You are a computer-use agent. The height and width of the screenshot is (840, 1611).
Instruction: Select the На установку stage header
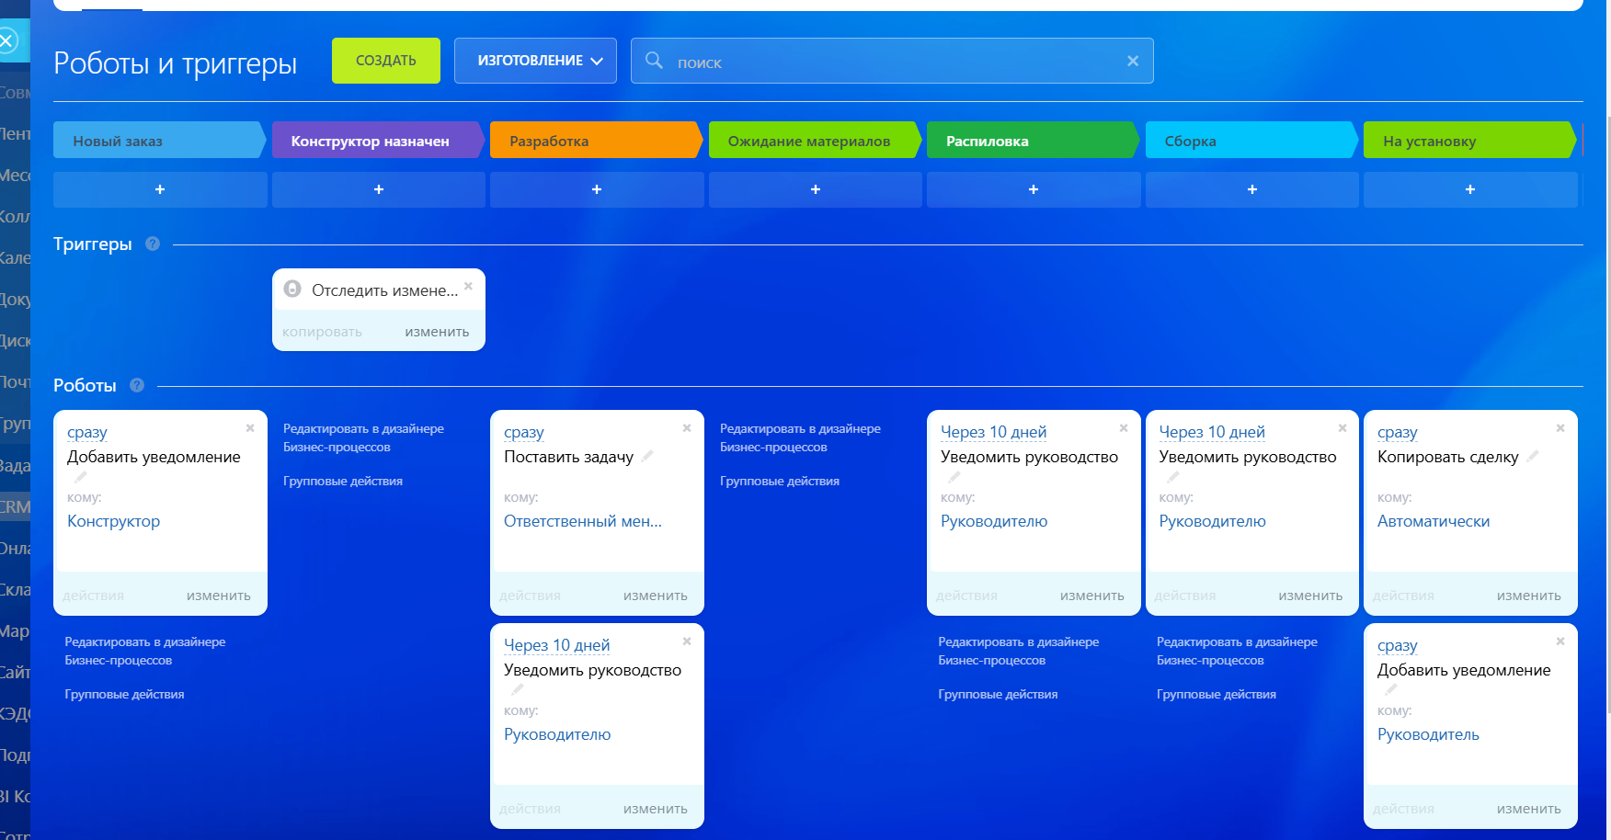pos(1470,140)
